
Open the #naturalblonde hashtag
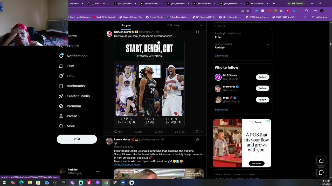click(x=123, y=165)
